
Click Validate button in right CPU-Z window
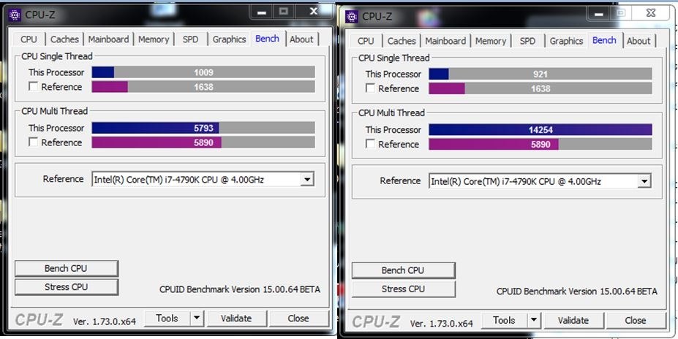click(x=573, y=321)
